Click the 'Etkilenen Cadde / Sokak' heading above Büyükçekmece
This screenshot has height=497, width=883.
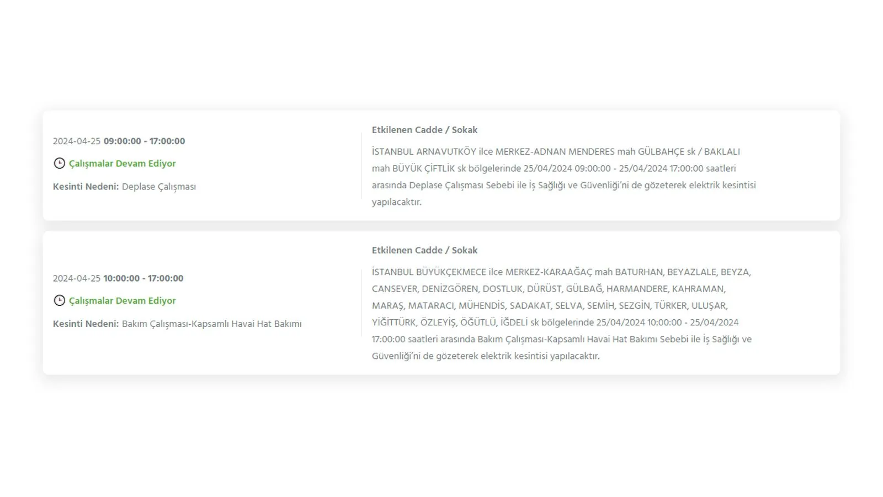(424, 250)
